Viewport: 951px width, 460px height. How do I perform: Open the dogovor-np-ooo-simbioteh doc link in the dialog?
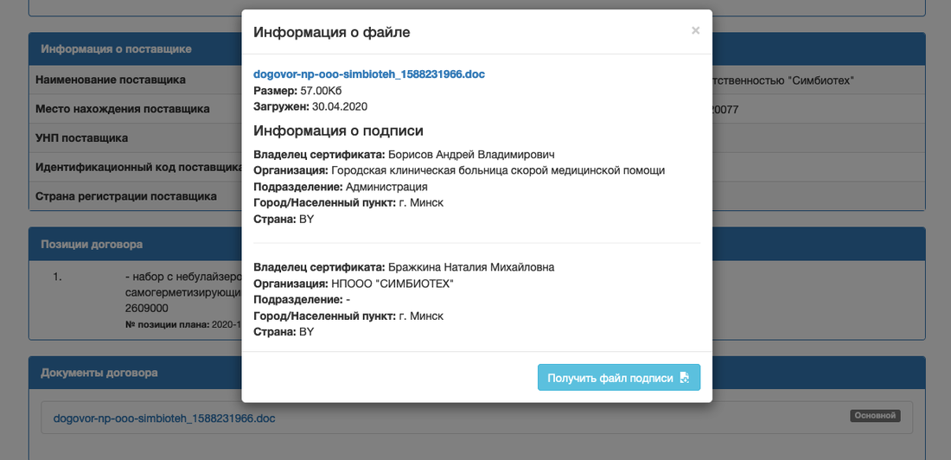[369, 74]
